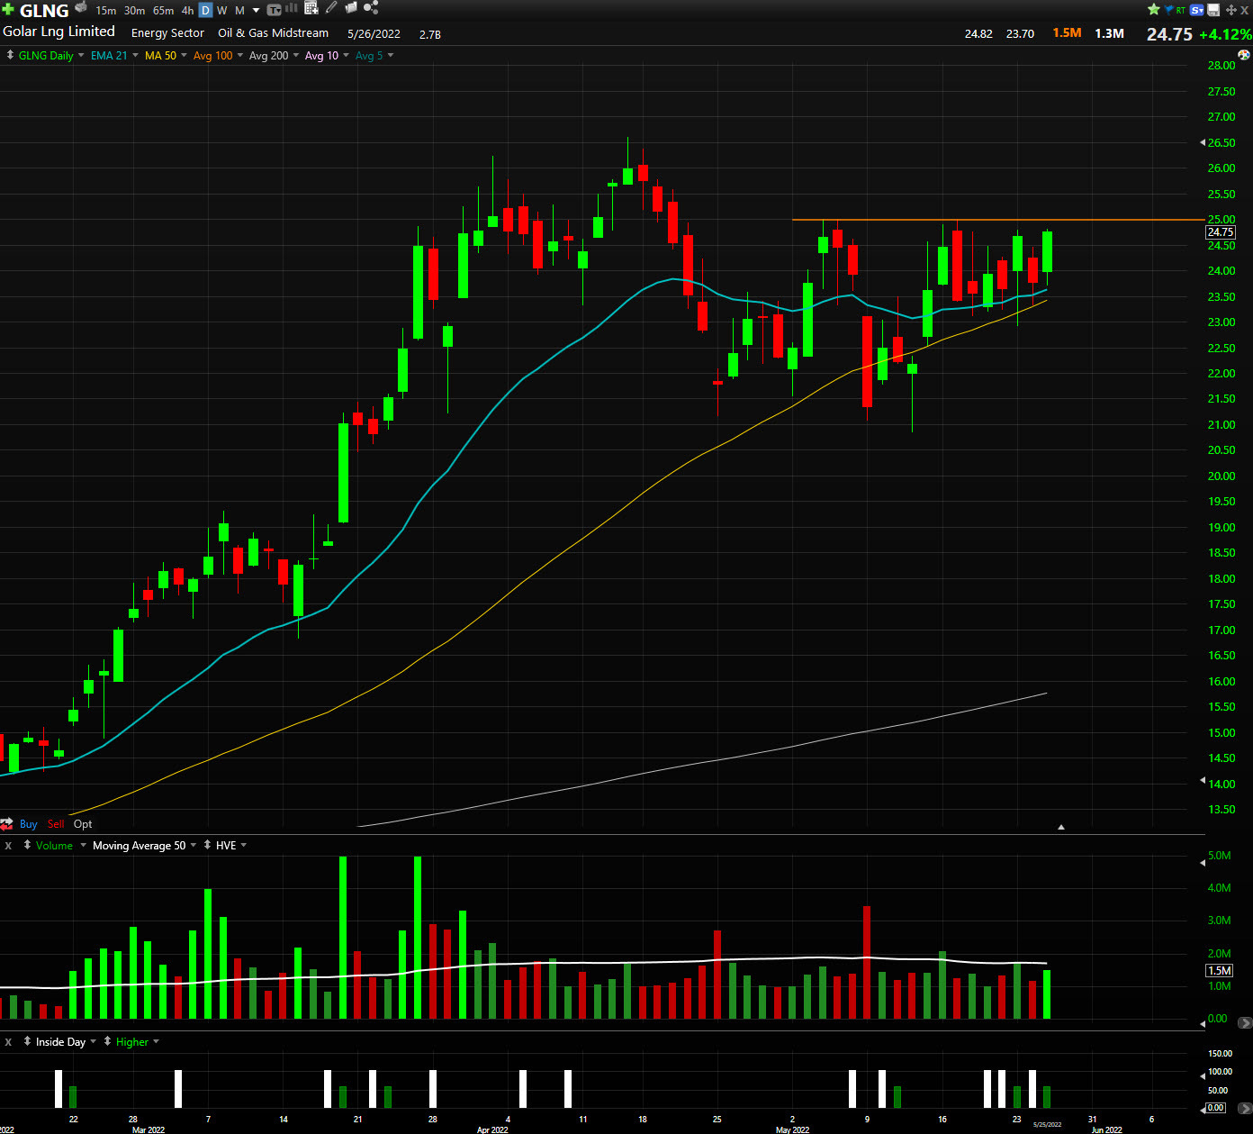Click the 23.70 low price value
This screenshot has width=1253, height=1134.
(1020, 34)
